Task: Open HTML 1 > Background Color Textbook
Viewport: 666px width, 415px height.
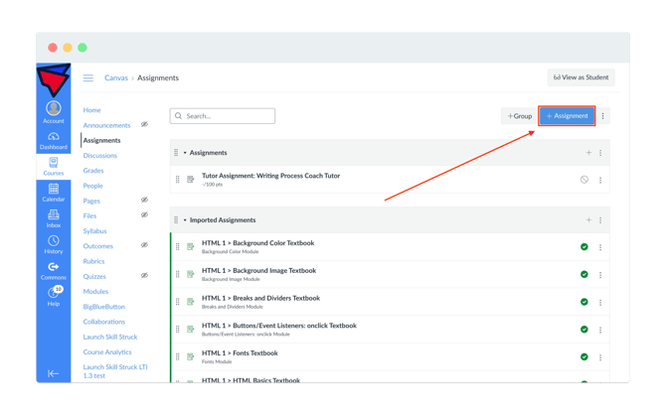Action: click(x=257, y=243)
